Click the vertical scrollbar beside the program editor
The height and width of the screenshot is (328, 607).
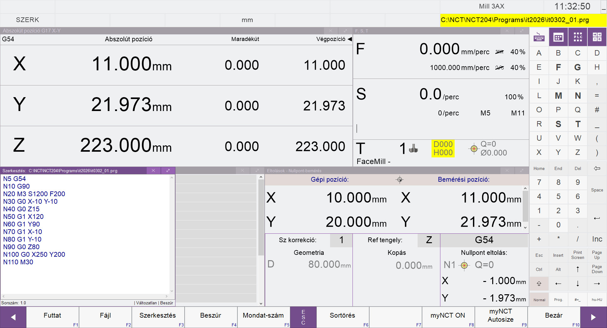pos(172,234)
